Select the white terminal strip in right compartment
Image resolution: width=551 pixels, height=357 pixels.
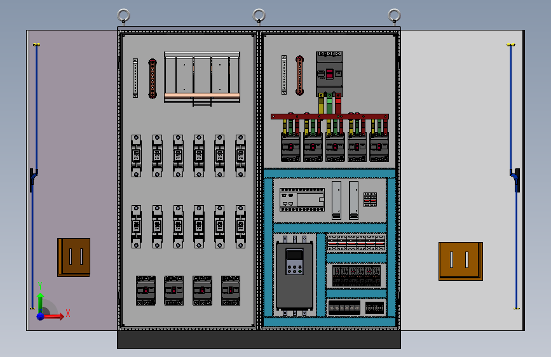coord(284,75)
